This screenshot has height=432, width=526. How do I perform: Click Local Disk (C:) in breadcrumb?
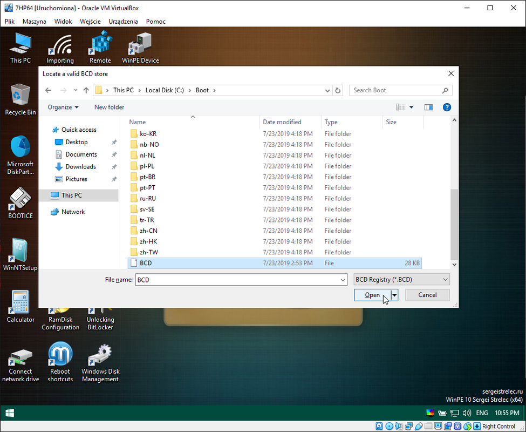tap(165, 90)
